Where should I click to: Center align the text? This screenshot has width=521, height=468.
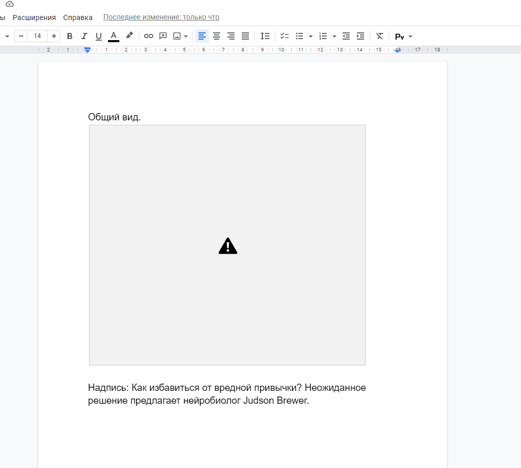pos(217,36)
